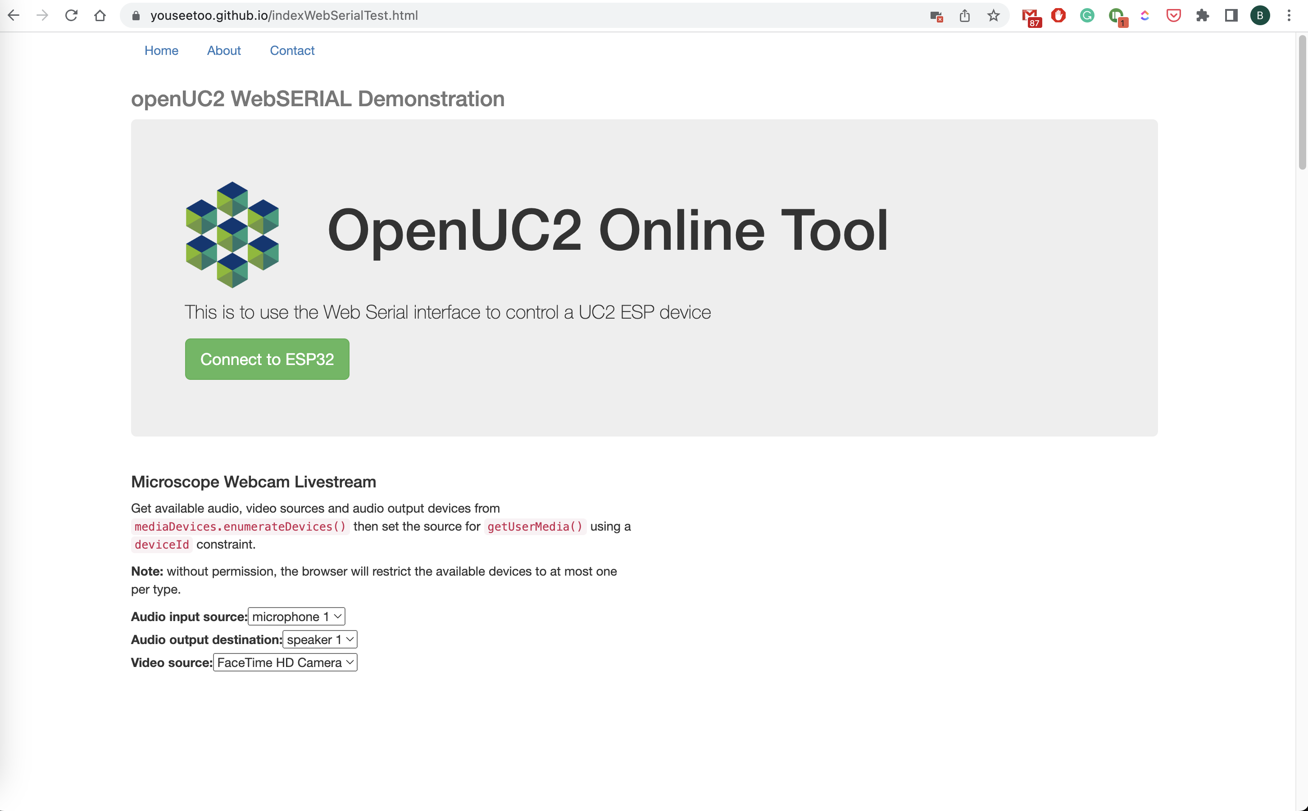Open the AdBlock stop-hand extension

coord(1058,16)
